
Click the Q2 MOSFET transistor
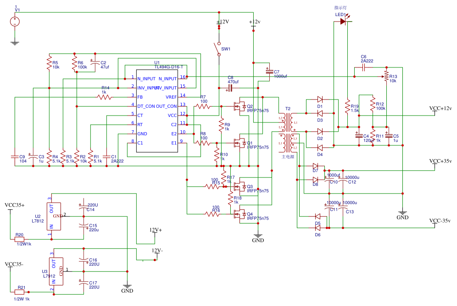(x=239, y=106)
